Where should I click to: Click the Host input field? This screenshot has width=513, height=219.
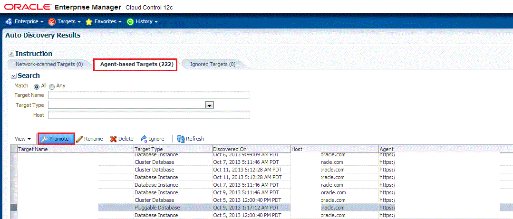click(149, 115)
